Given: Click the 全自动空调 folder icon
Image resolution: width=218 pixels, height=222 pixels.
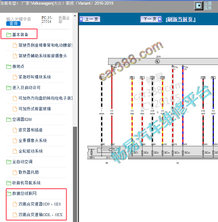Looking at the screenshot, I should (9, 162).
